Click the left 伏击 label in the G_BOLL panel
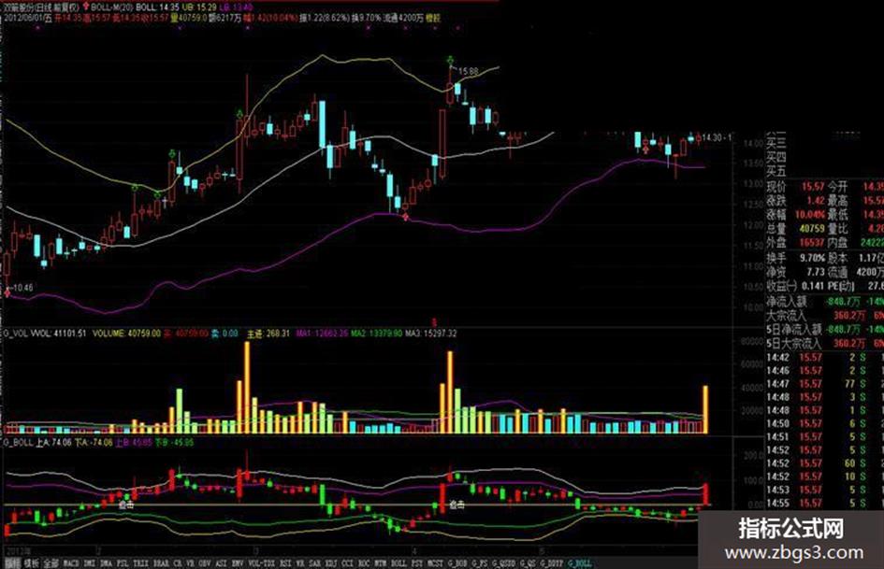884x569 pixels. coord(126,505)
